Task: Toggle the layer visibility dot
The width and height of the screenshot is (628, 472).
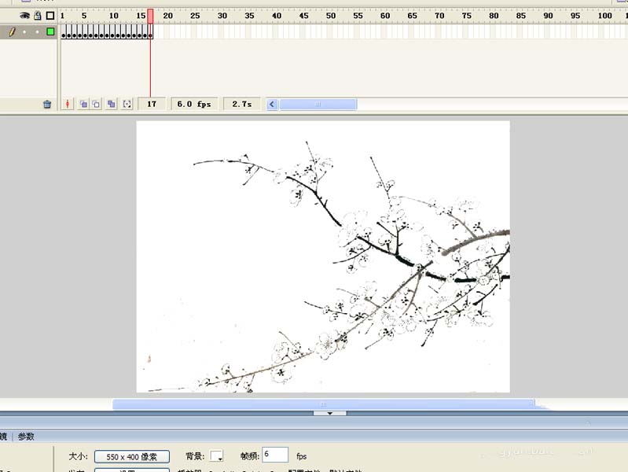Action: click(24, 31)
